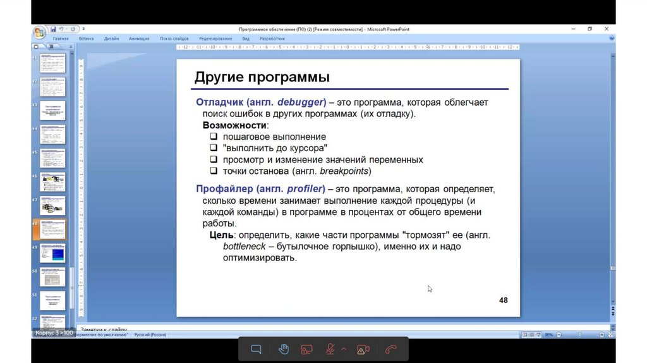Select slide 47 thumbnail
This screenshot has width=647, height=363.
[52, 206]
